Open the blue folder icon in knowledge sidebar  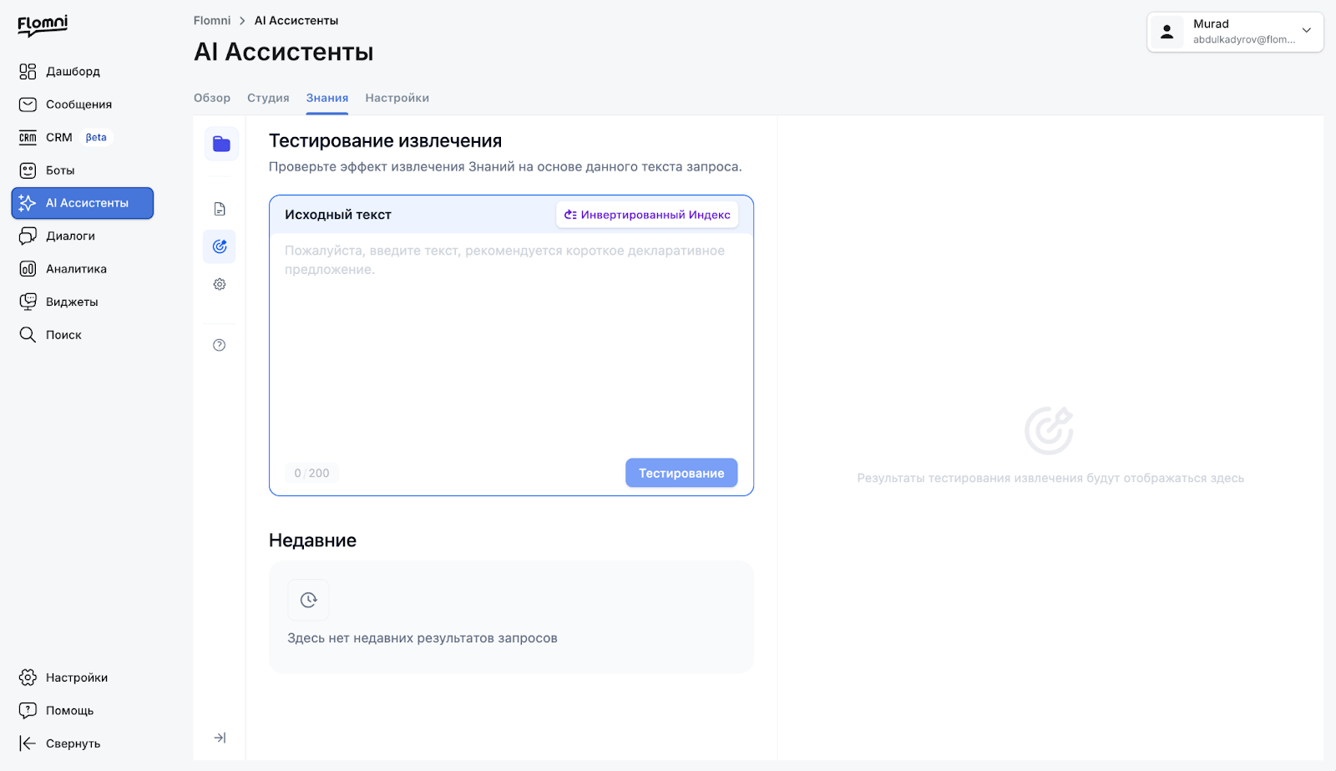pyautogui.click(x=221, y=144)
